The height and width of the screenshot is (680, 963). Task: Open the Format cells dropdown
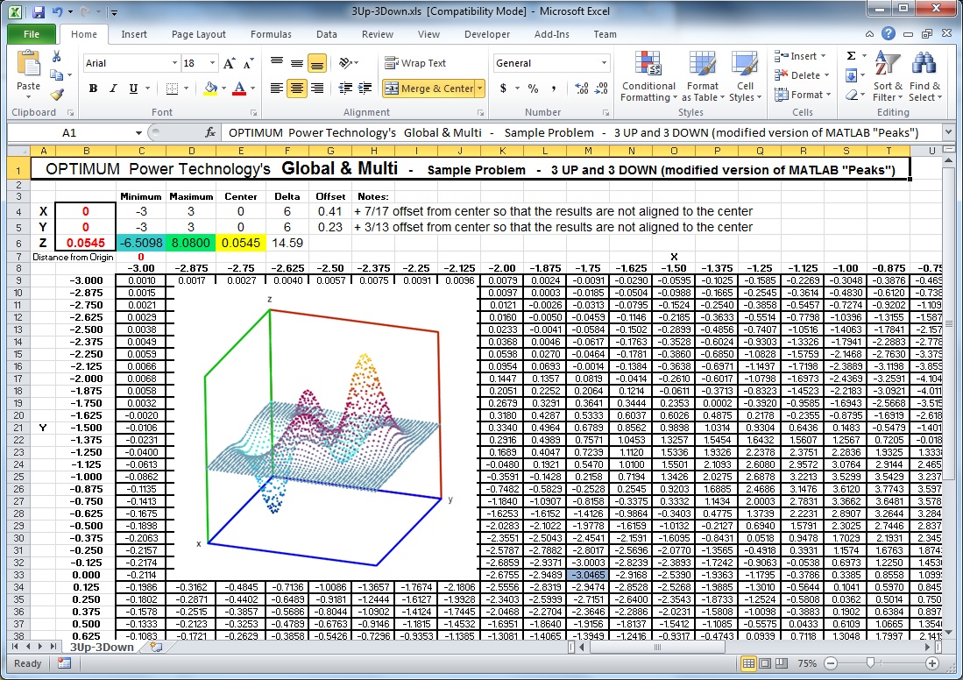pyautogui.click(x=803, y=95)
